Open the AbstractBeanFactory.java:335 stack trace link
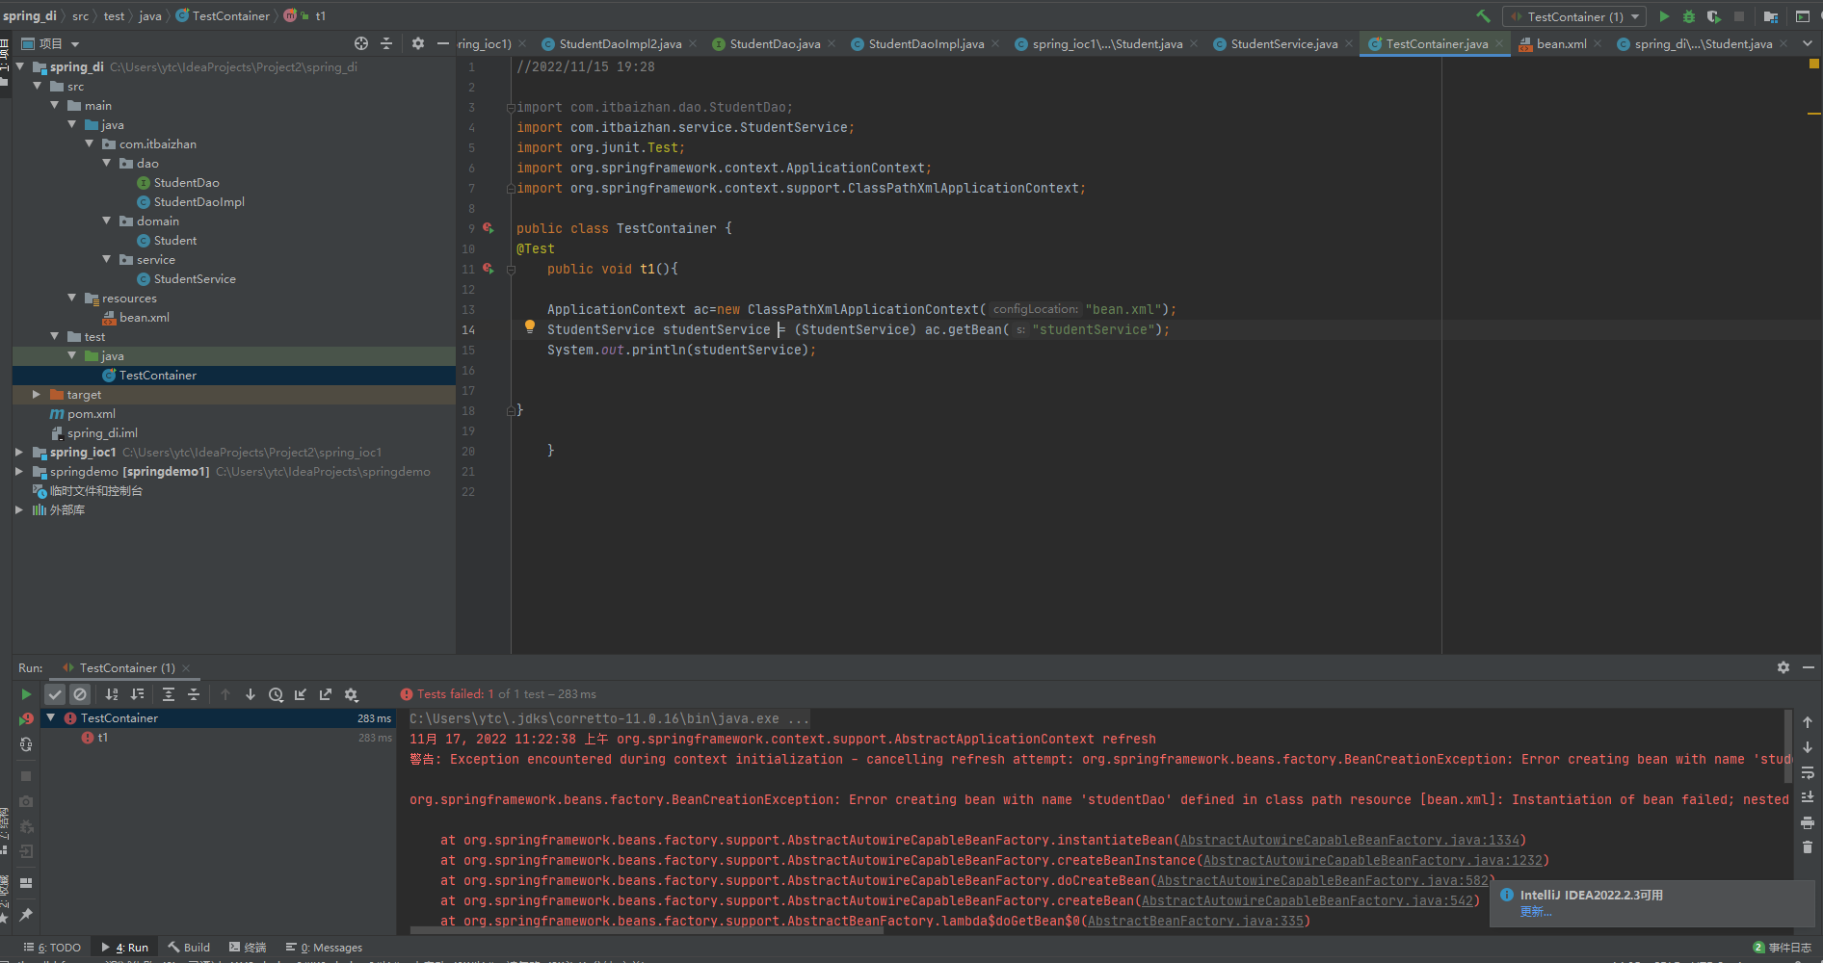 (x=1195, y=921)
